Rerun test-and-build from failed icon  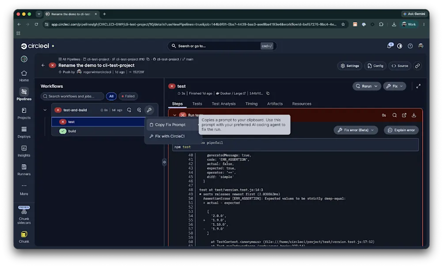139,110
